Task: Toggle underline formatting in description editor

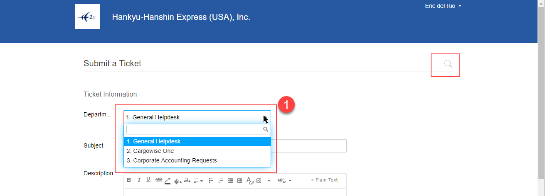Action: click(x=148, y=180)
